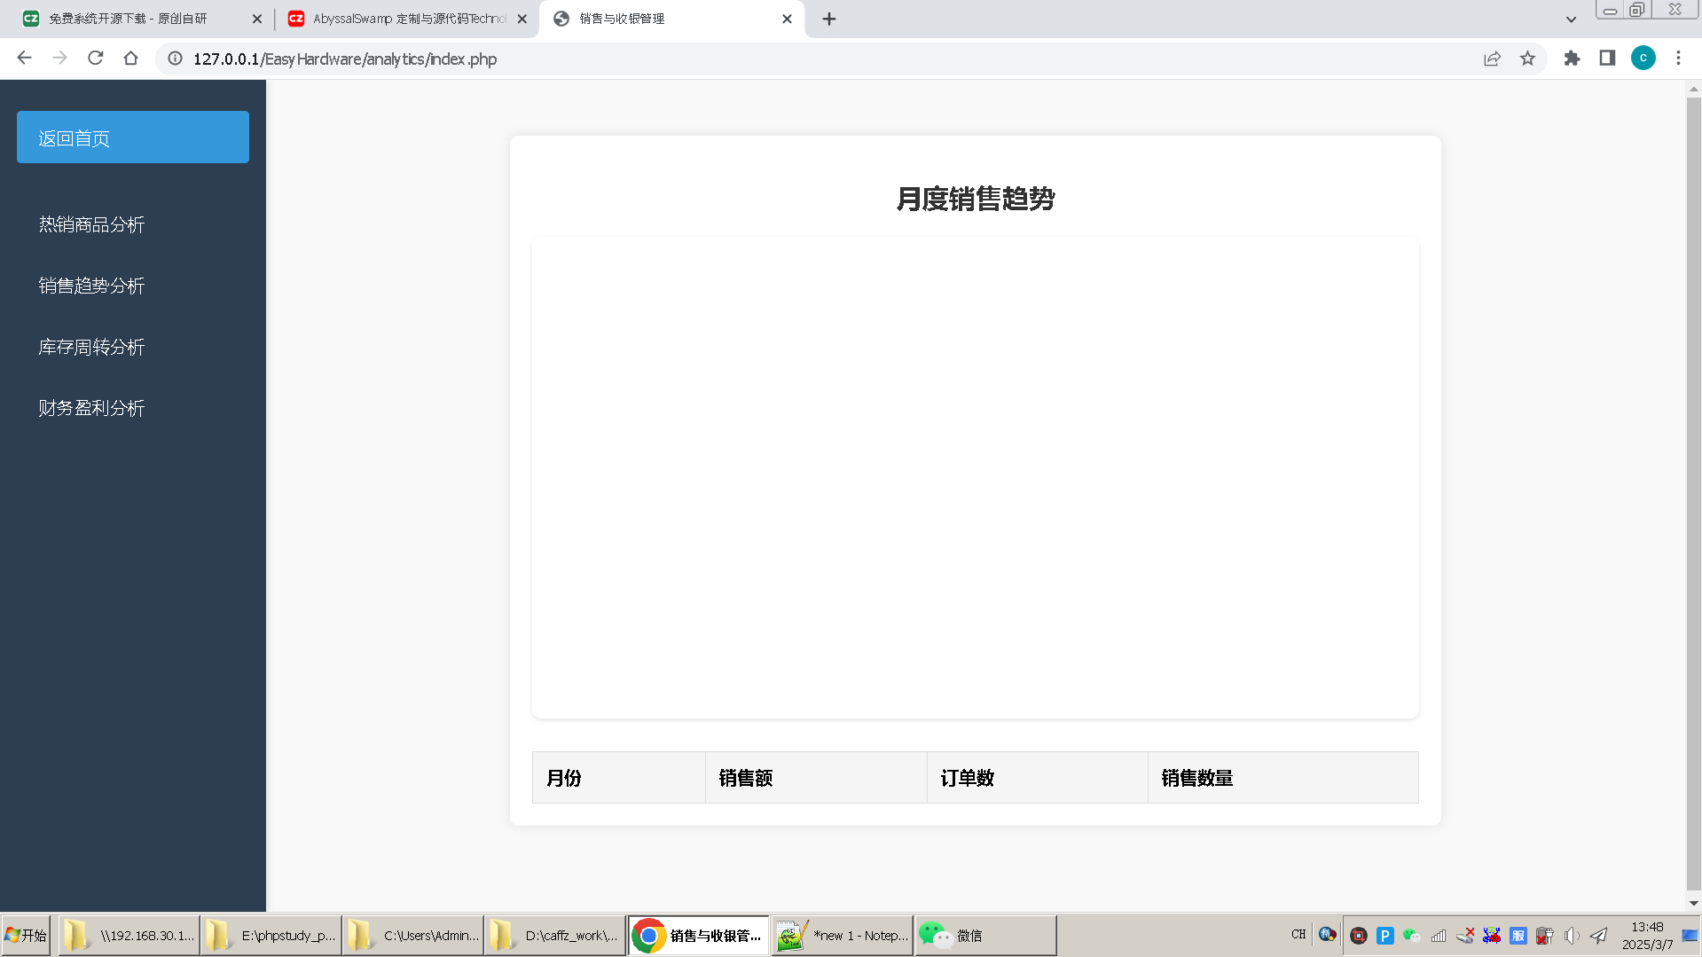The image size is (1702, 957).
Task: Open the C:\Users\Admin taskbar folder
Action: point(412,935)
